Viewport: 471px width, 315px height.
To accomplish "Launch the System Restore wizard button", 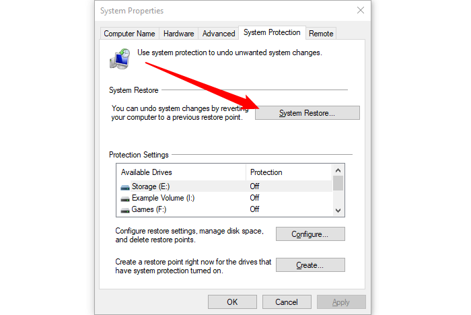I will [307, 113].
